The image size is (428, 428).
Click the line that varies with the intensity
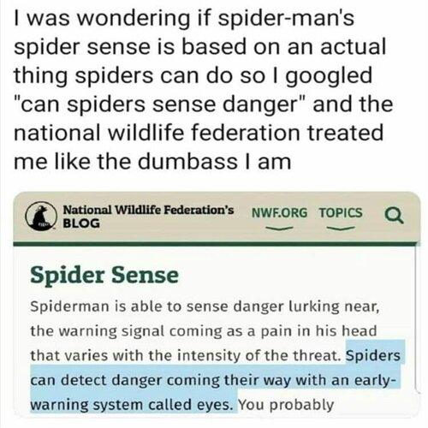(x=186, y=355)
